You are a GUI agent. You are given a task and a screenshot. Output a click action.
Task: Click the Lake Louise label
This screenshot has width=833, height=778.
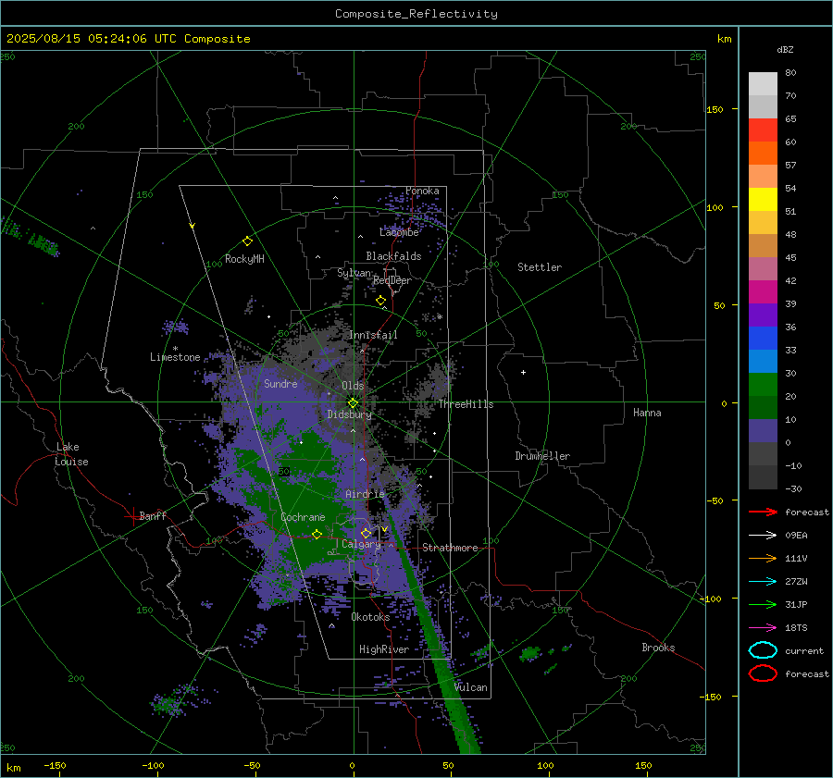point(71,454)
